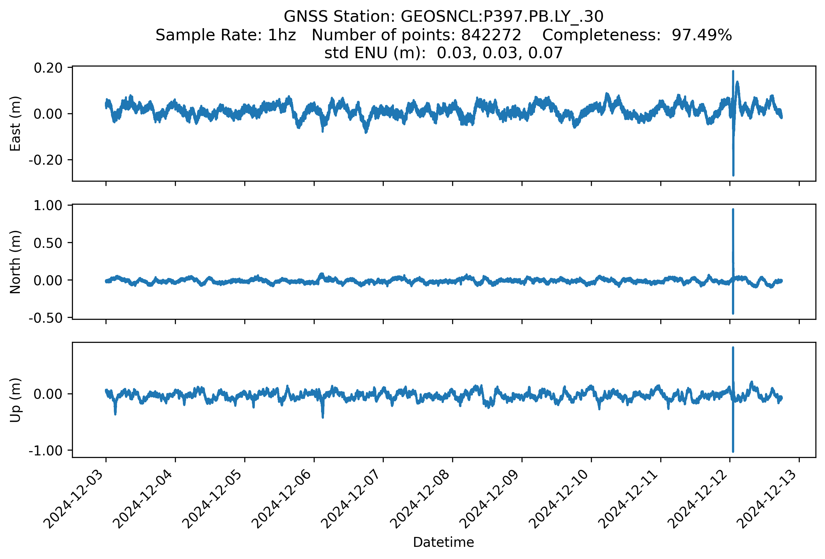This screenshot has width=825, height=559.
Task: Click the large spike in the East plot
Action: coord(733,142)
